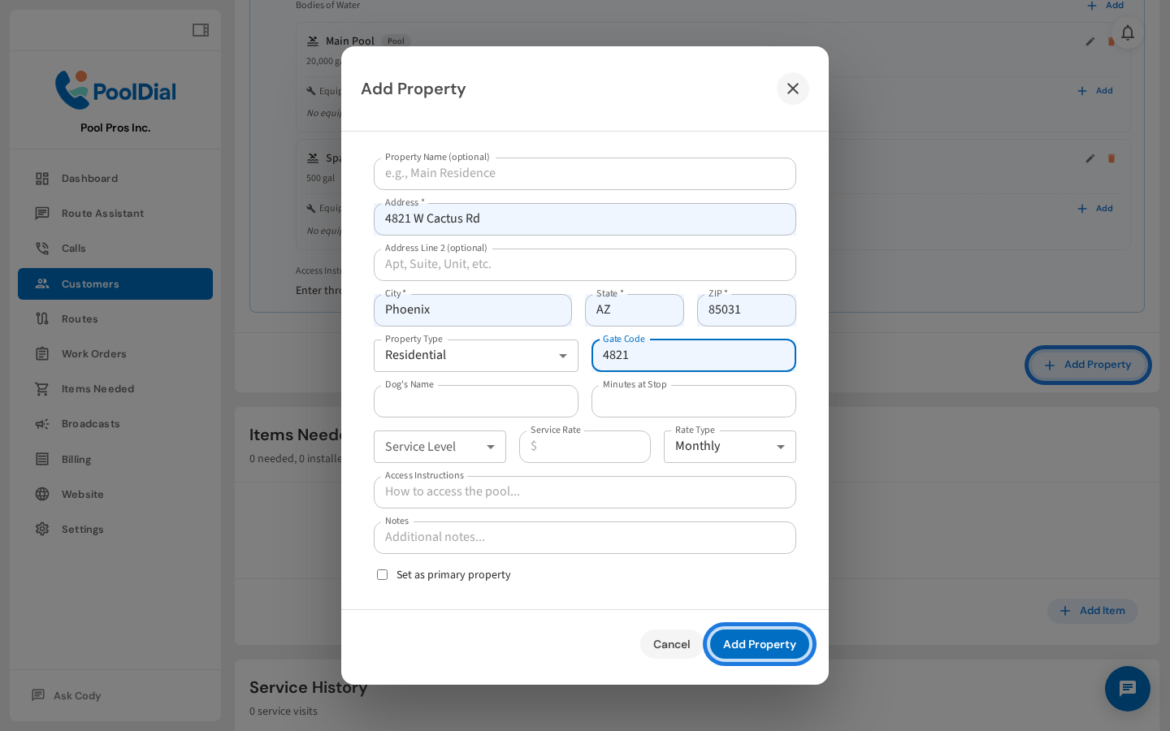Open Routes using its sidebar icon

click(42, 318)
